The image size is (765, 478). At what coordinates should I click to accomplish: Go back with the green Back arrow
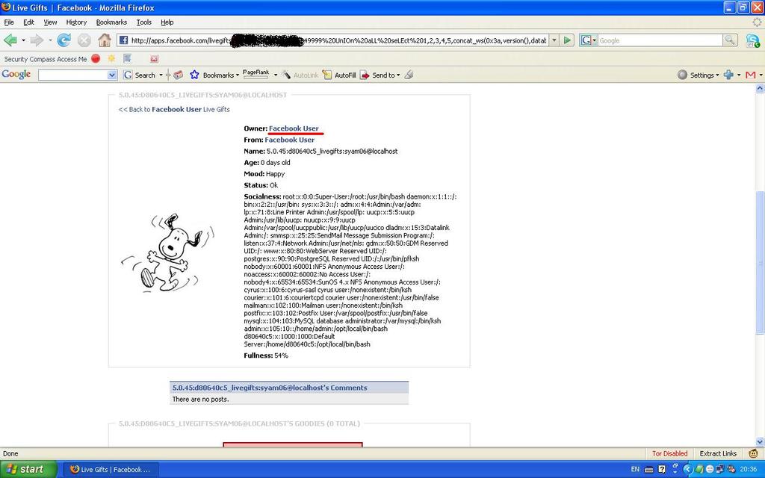click(x=10, y=40)
